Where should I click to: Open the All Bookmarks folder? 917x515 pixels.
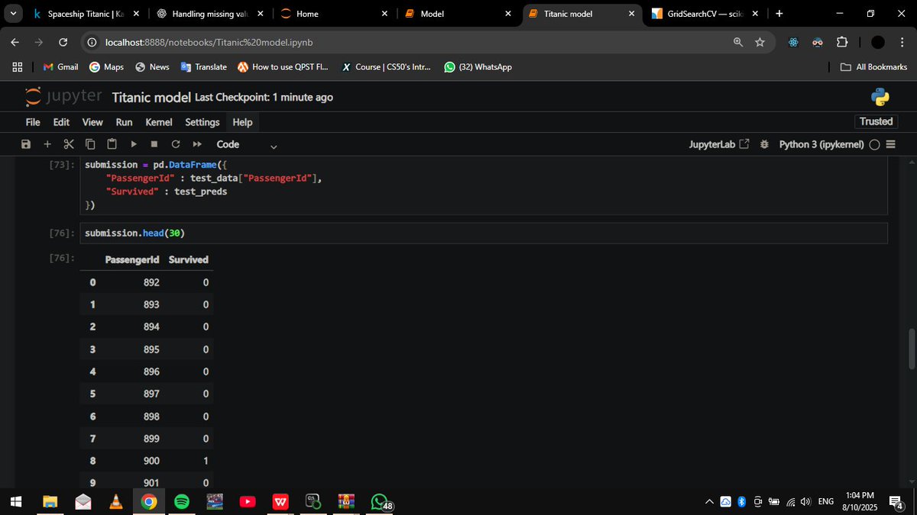[873, 67]
